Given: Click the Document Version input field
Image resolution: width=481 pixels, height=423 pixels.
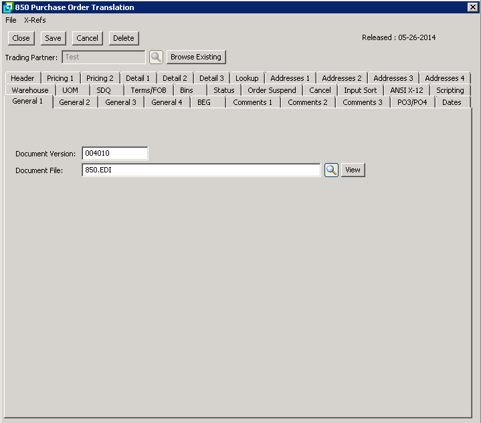Looking at the screenshot, I should 114,154.
